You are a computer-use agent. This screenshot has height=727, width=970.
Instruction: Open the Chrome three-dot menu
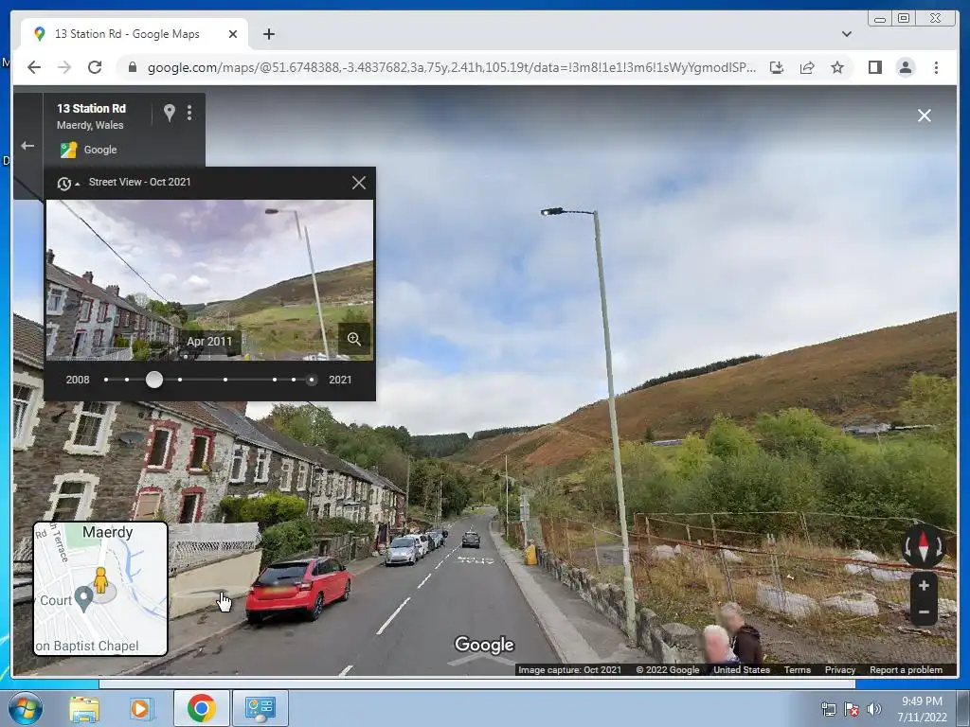[936, 67]
